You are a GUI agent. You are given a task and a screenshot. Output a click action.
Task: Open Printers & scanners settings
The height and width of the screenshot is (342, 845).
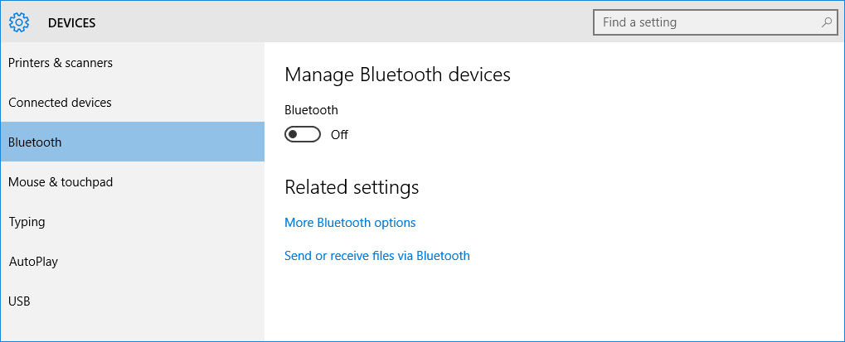[x=61, y=63]
